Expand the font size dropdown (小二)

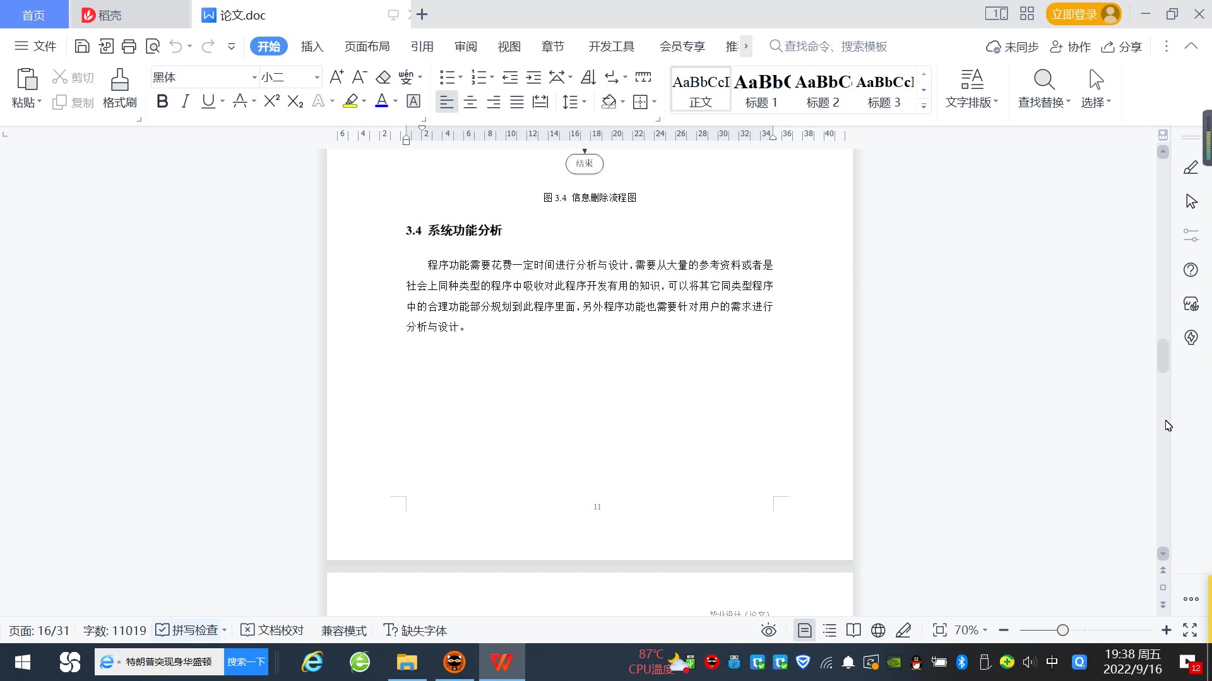pyautogui.click(x=317, y=78)
